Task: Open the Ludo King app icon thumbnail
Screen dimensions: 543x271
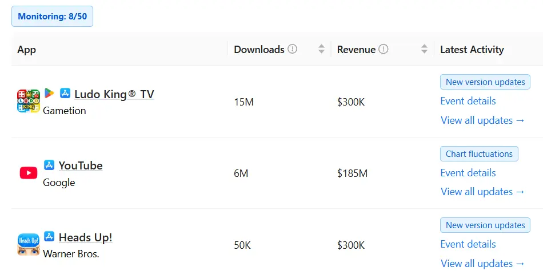Action: pos(29,101)
